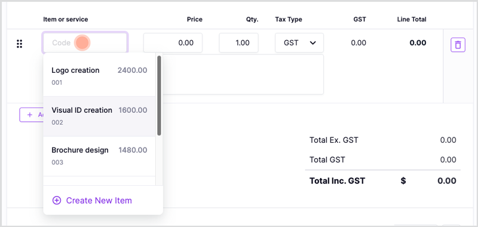478x227 pixels.
Task: Click the Price field showing 0.00
Action: click(x=173, y=42)
